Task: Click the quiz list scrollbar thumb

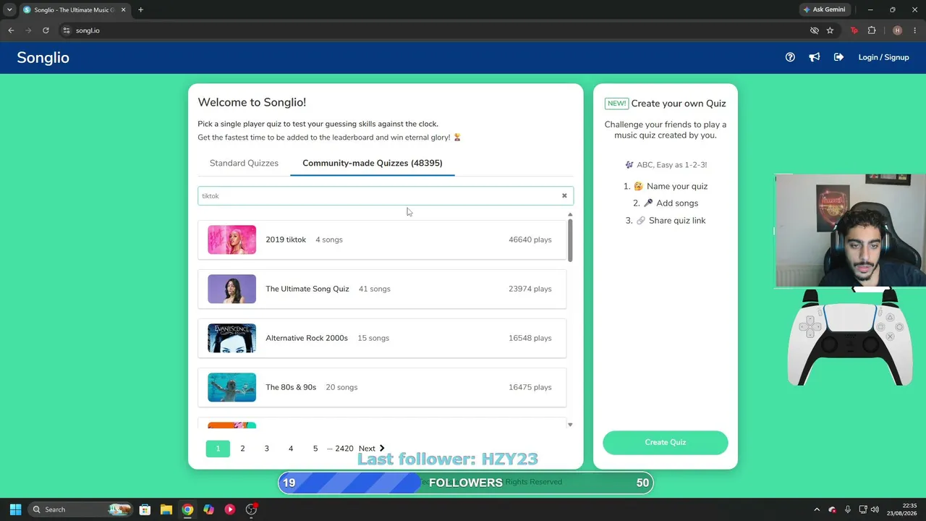Action: (x=570, y=240)
